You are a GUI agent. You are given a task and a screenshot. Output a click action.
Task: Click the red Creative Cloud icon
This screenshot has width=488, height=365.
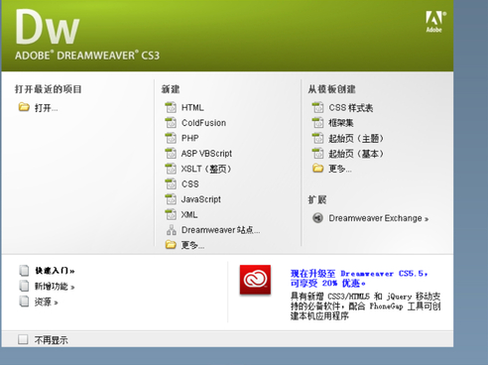(255, 280)
